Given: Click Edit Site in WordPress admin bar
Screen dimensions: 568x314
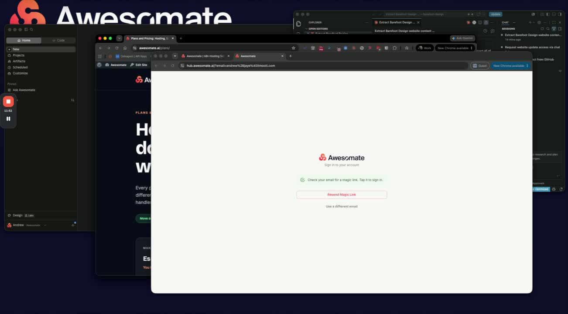Looking at the screenshot, I should [138, 65].
